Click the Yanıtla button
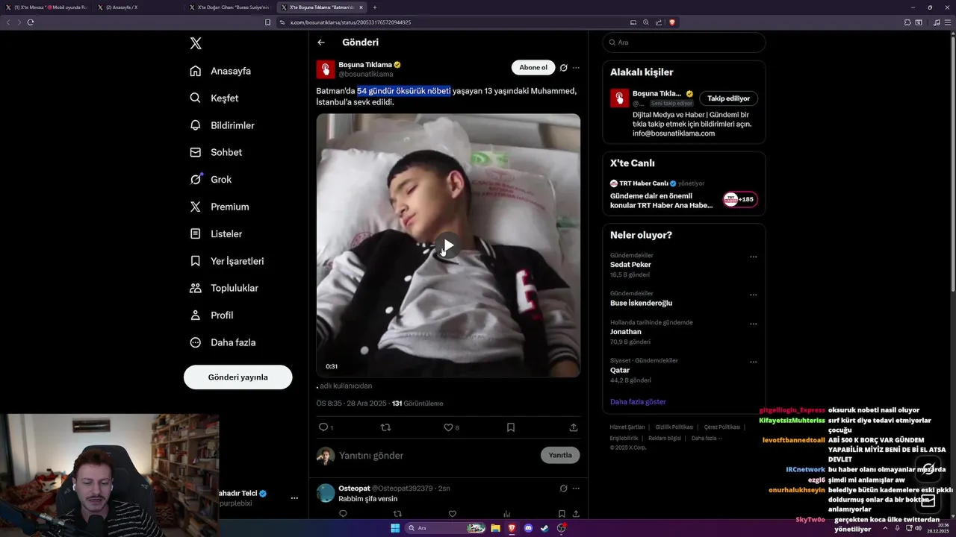This screenshot has height=537, width=956. click(x=560, y=456)
